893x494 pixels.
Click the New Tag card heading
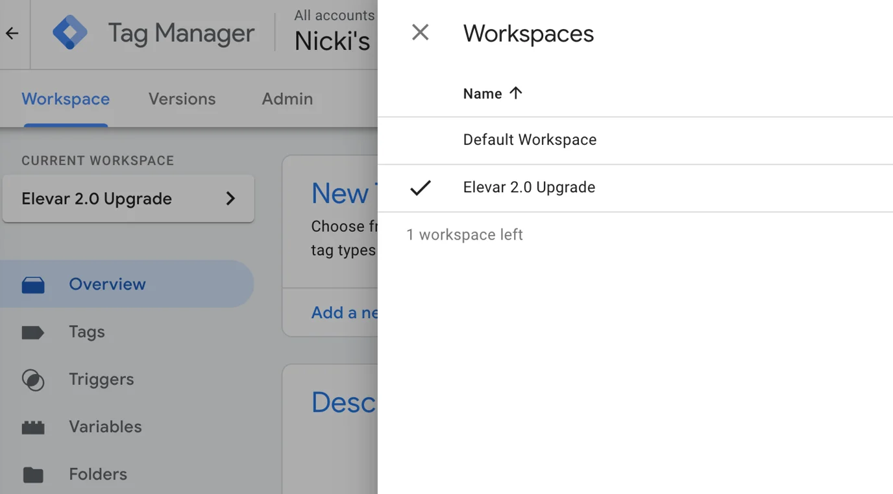(x=344, y=193)
